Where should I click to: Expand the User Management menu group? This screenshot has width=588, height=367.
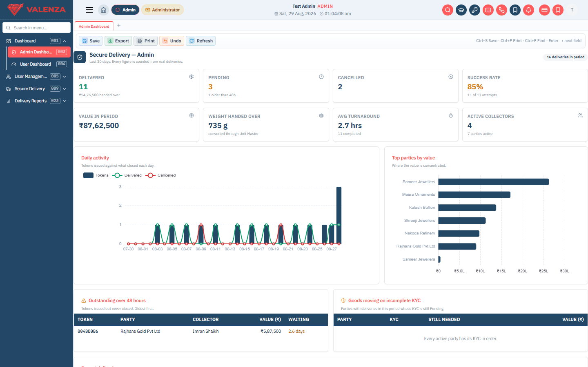pyautogui.click(x=36, y=76)
